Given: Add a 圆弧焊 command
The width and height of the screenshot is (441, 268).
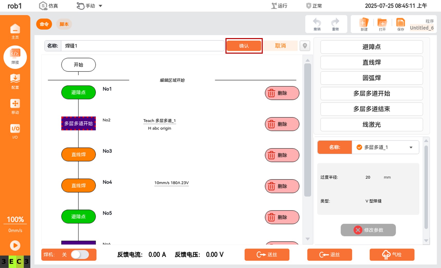Looking at the screenshot, I should (371, 78).
